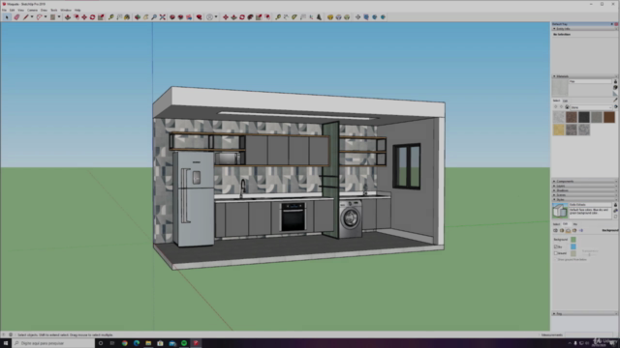Click the gray circle toolbar icon
The width and height of the screenshot is (620, 348).
pos(209,17)
